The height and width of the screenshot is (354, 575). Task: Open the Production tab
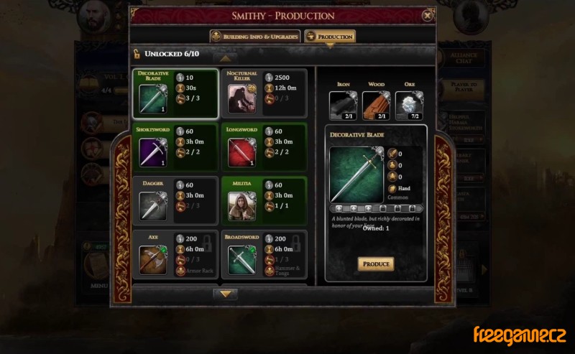tap(330, 37)
